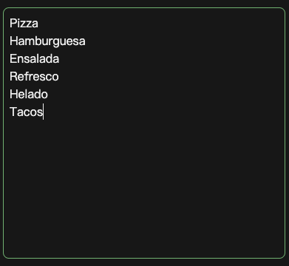This screenshot has width=289, height=266.
Task: Click on the word Pizza
Action: coord(24,24)
